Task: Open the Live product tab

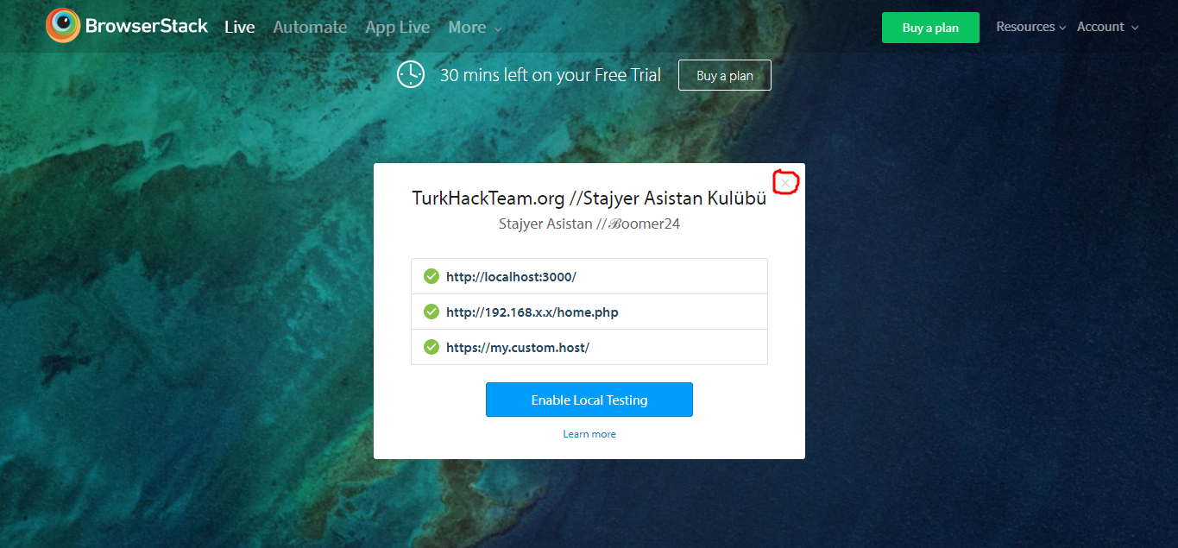Action: click(240, 27)
